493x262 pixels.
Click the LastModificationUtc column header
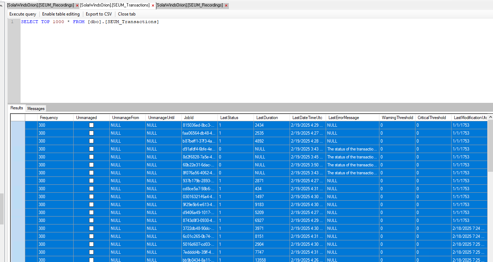click(470, 118)
